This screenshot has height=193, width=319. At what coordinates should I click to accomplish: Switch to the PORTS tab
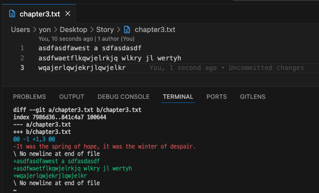[x=216, y=97]
